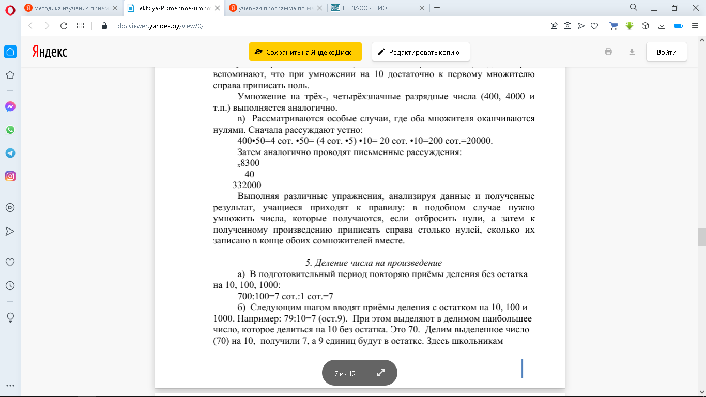Click the vertical scrollbar thumb

tap(702, 237)
